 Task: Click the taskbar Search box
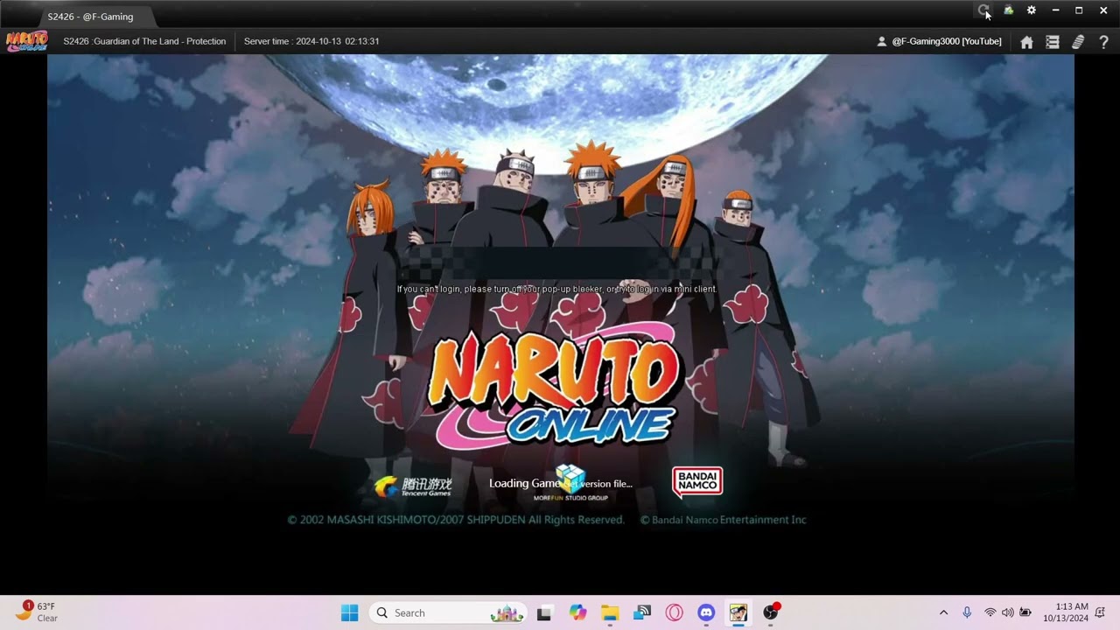(x=448, y=612)
